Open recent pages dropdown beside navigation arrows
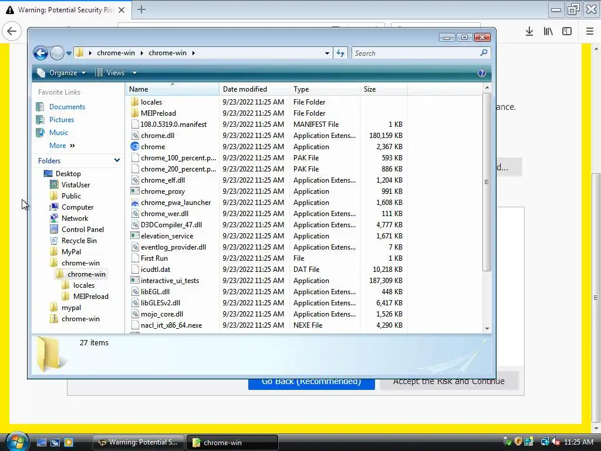The image size is (601, 451). point(69,53)
